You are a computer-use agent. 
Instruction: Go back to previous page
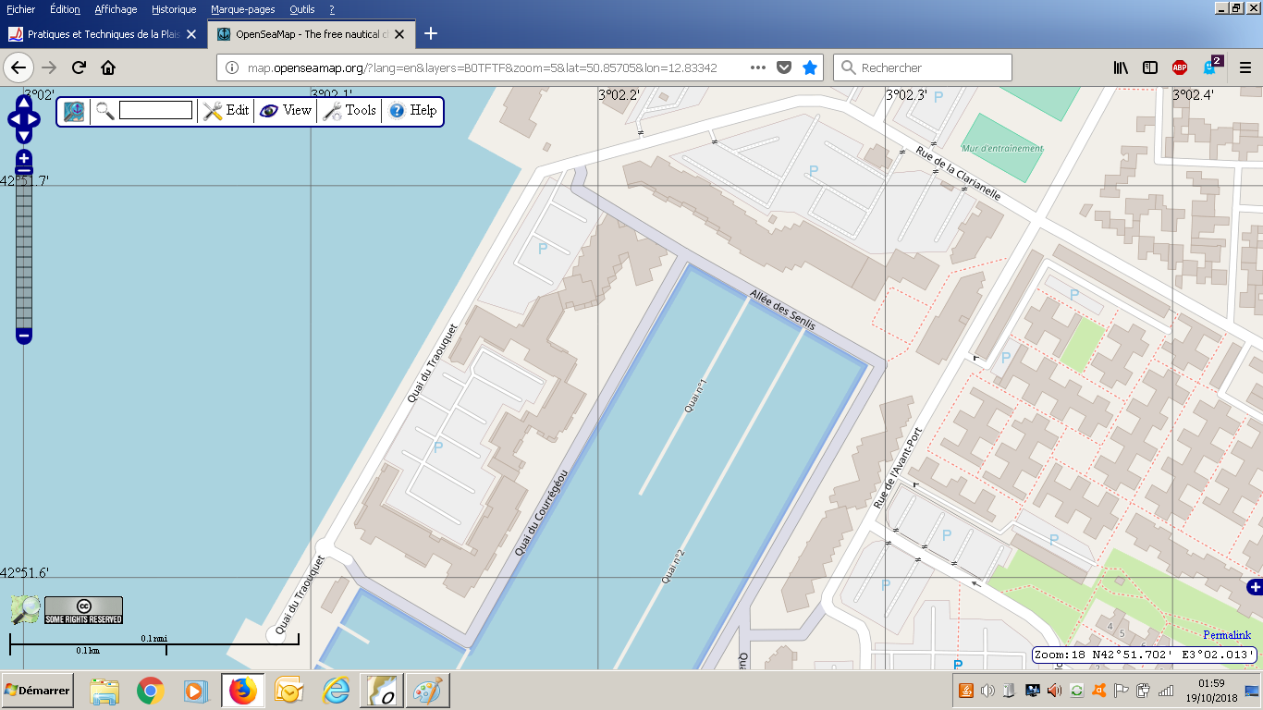point(18,67)
